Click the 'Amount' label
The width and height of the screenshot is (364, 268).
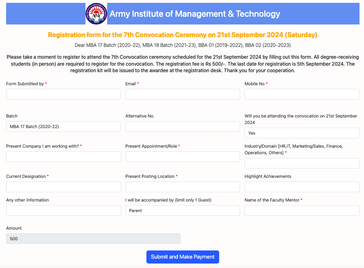[13, 228]
